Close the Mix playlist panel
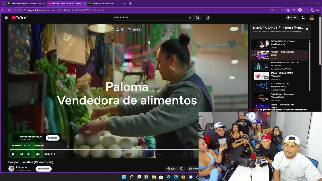 pos(307,29)
